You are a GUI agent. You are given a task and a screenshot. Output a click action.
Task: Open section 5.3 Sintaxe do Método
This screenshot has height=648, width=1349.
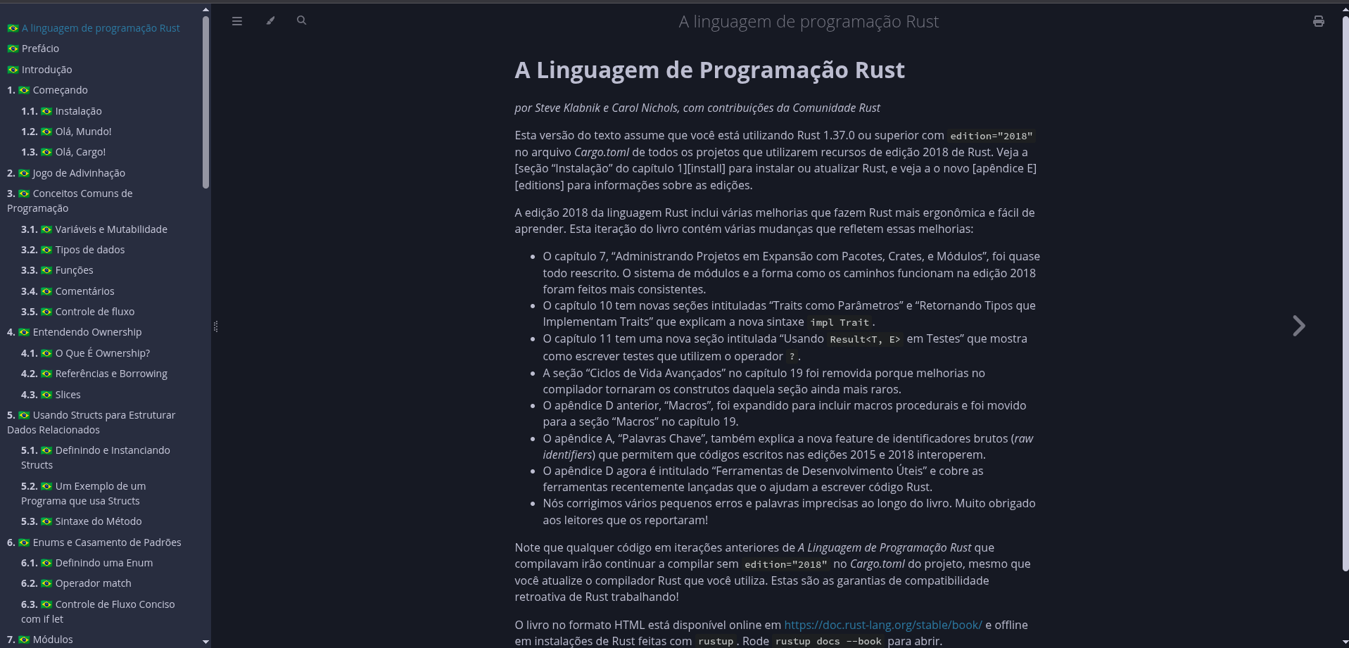pos(81,521)
